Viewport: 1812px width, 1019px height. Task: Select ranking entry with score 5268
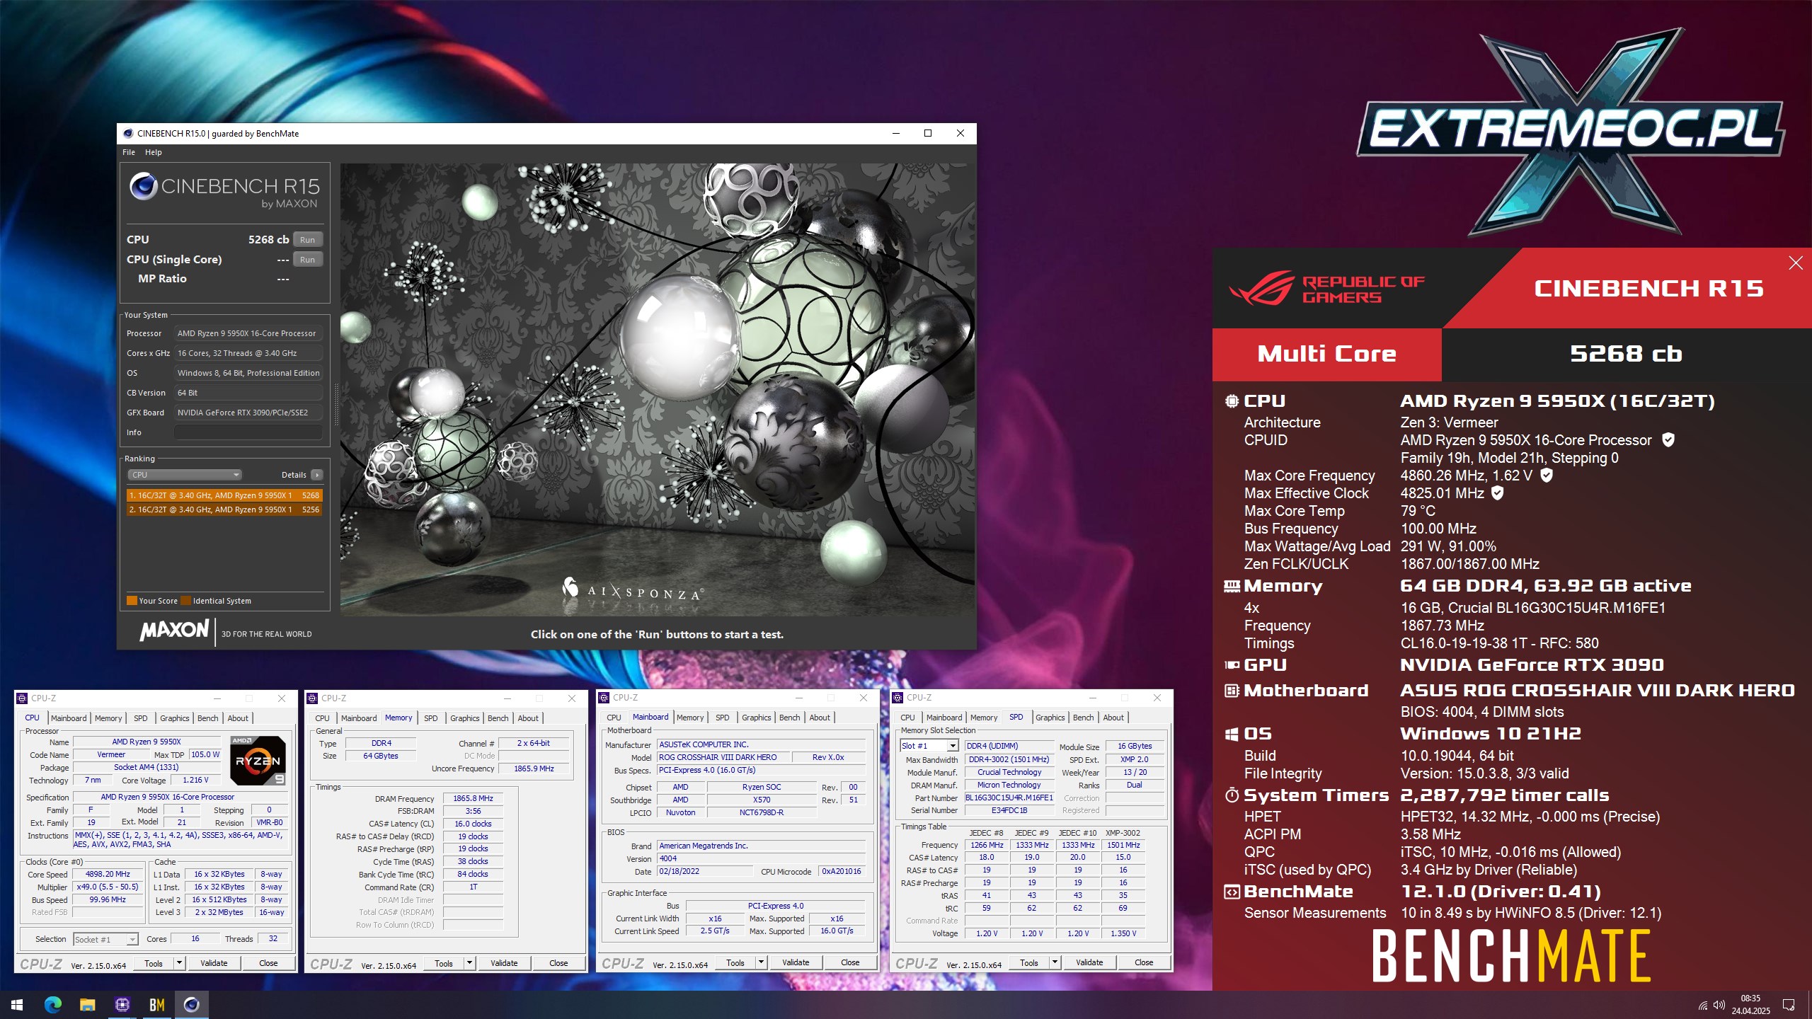point(224,495)
